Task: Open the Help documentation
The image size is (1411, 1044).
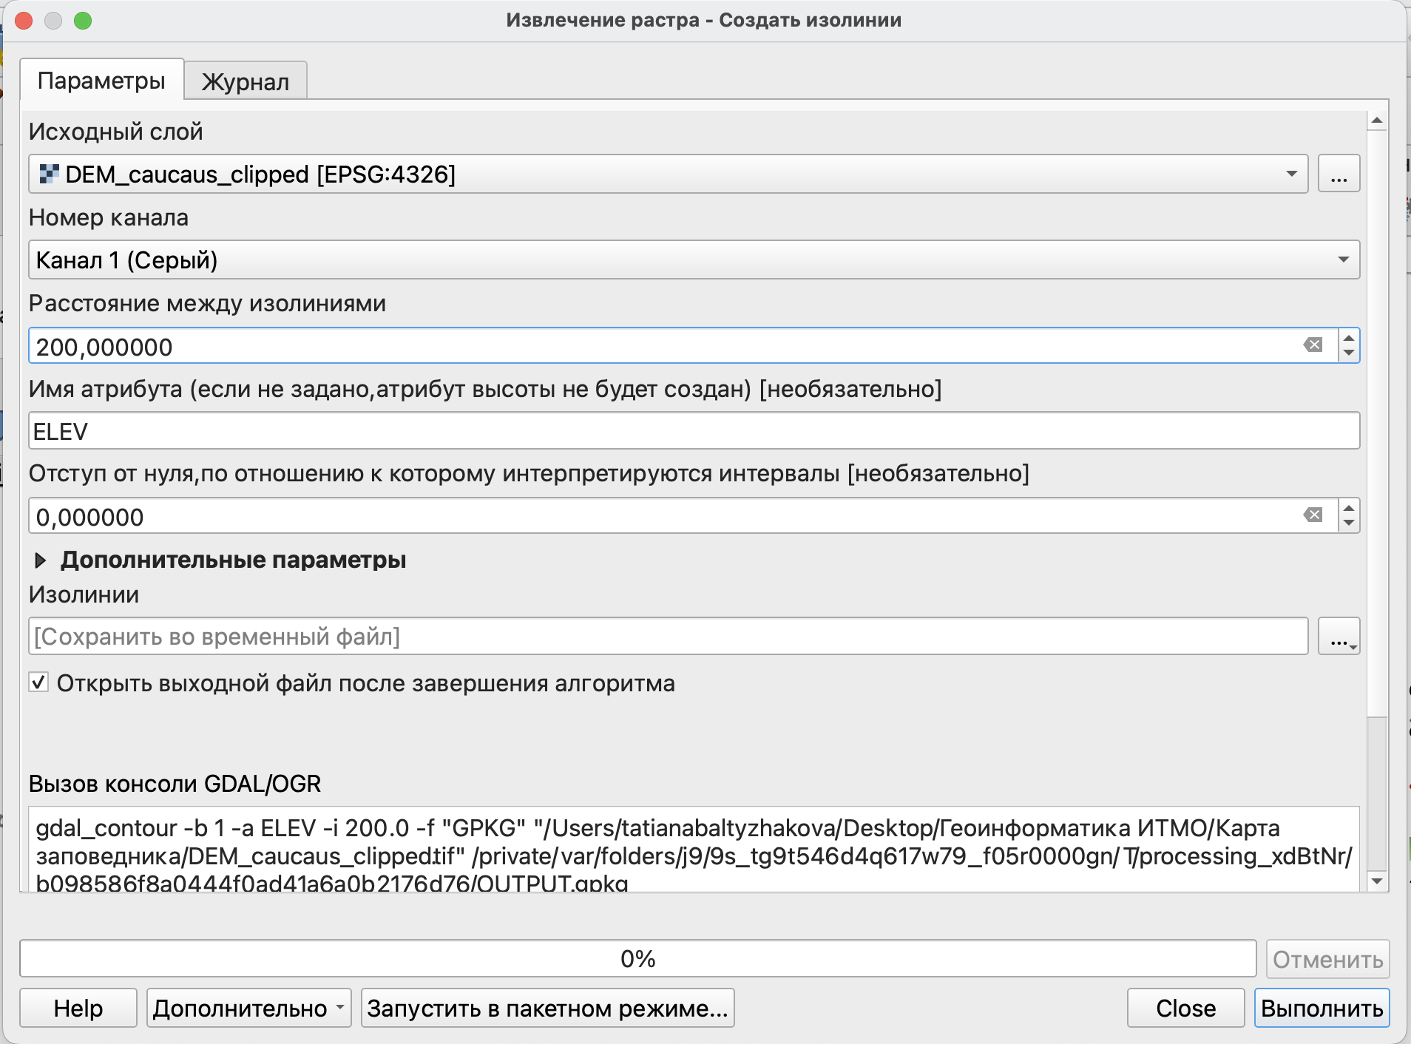Action: coord(78,1009)
